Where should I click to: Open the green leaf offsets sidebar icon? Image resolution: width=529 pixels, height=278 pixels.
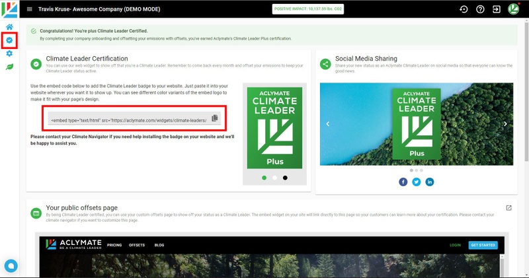coord(9,67)
